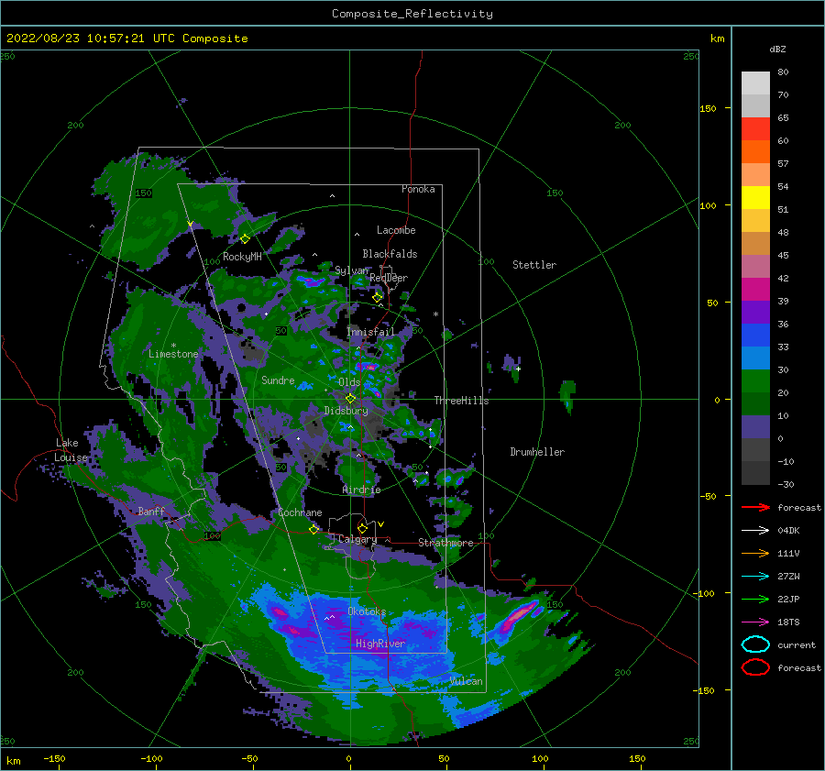
Task: Select the ThreeHills label
Action: 461,401
